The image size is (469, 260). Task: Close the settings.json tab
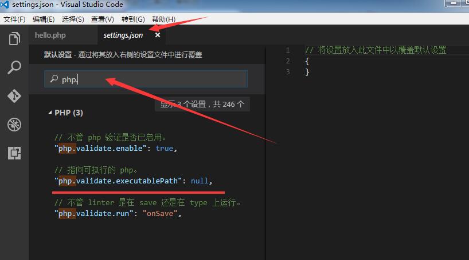point(158,35)
